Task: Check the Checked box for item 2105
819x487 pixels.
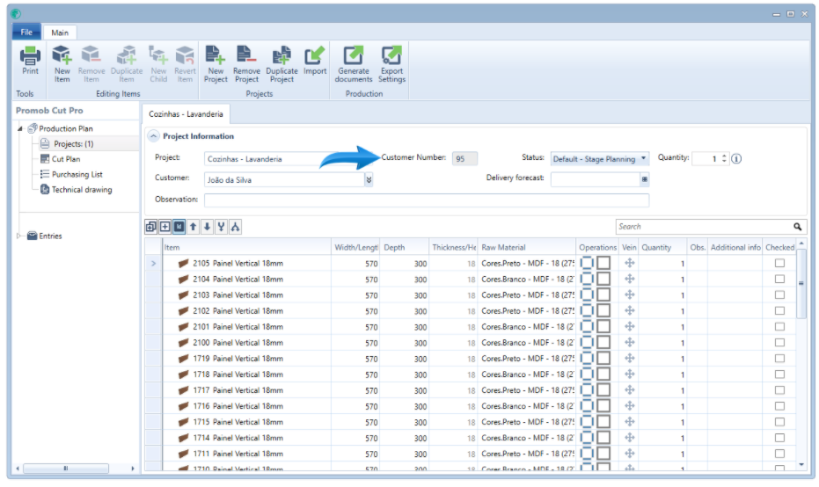Action: (779, 263)
